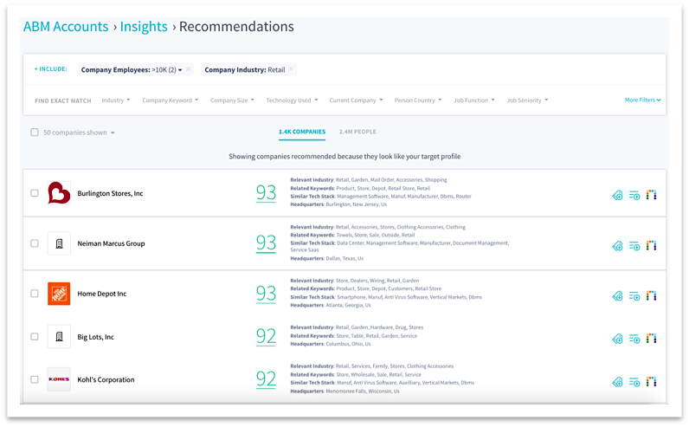
Task: Check the Big Lots, Inc row checkbox
Action: point(35,336)
